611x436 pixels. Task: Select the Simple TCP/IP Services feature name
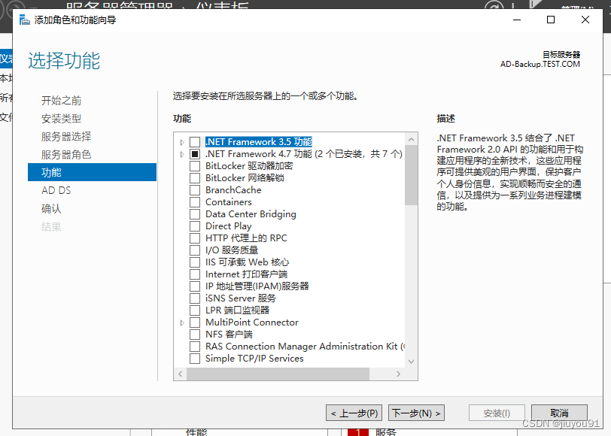pyautogui.click(x=254, y=359)
